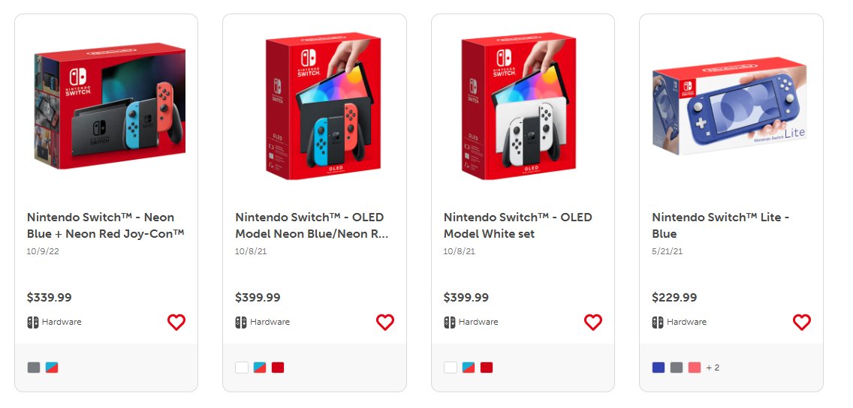Click the OLED White set box image
The width and height of the screenshot is (853, 408).
pos(519,105)
